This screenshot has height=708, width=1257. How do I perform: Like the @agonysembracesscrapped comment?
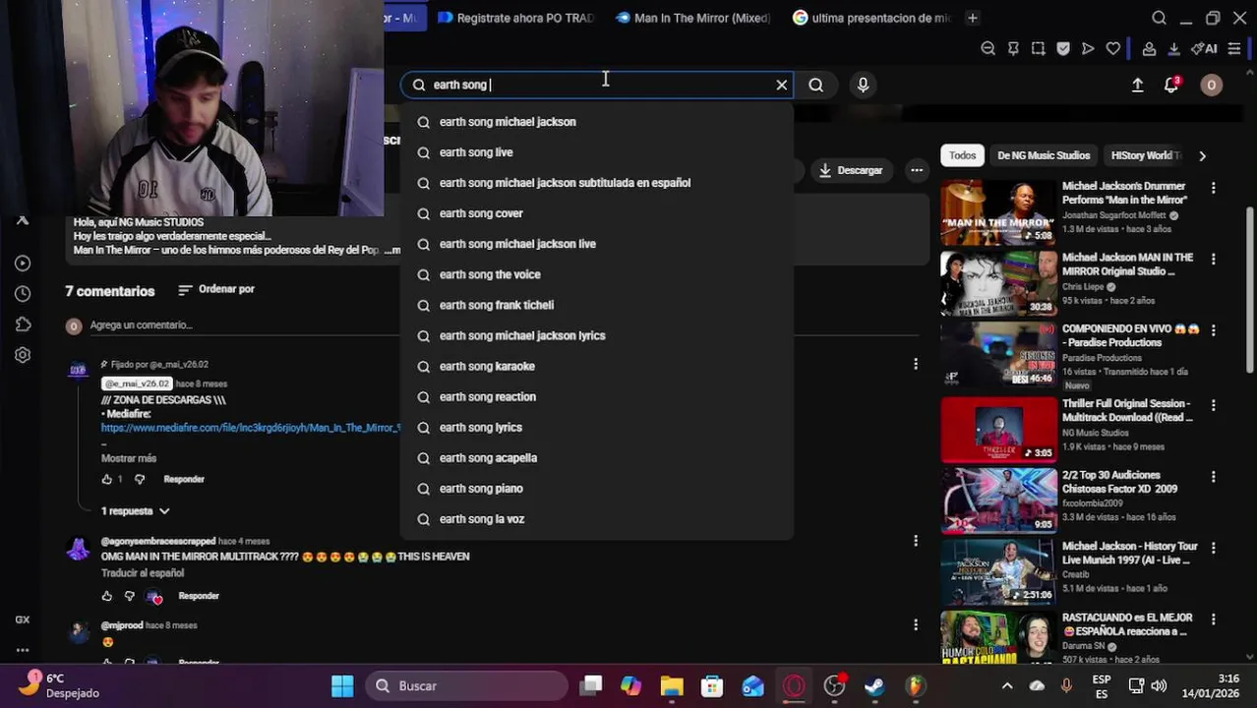pyautogui.click(x=107, y=596)
